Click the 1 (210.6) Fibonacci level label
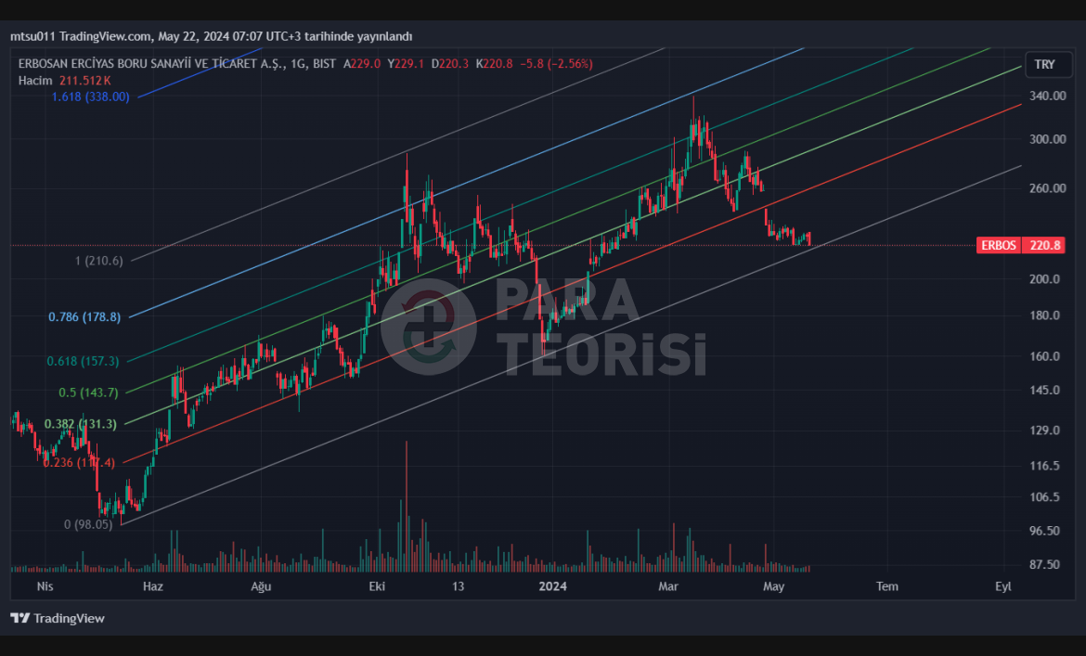The width and height of the screenshot is (1086, 656). point(98,261)
